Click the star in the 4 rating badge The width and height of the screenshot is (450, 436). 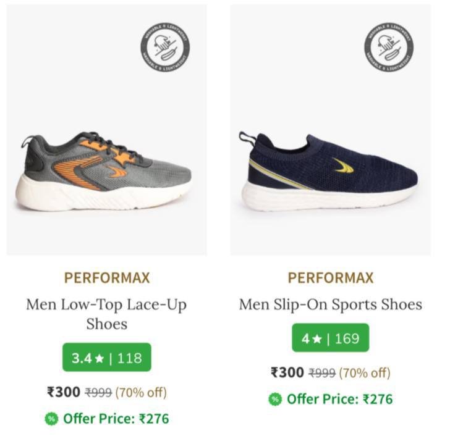317,339
